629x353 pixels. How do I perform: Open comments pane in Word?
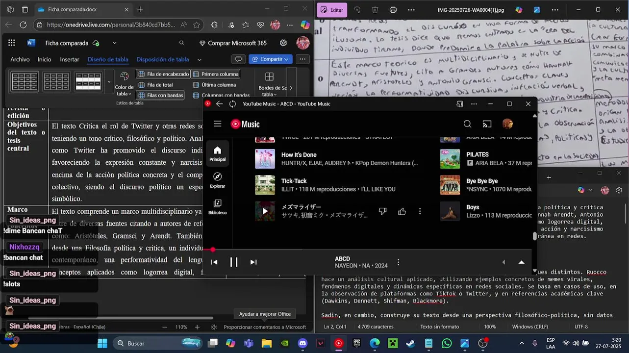(x=239, y=59)
